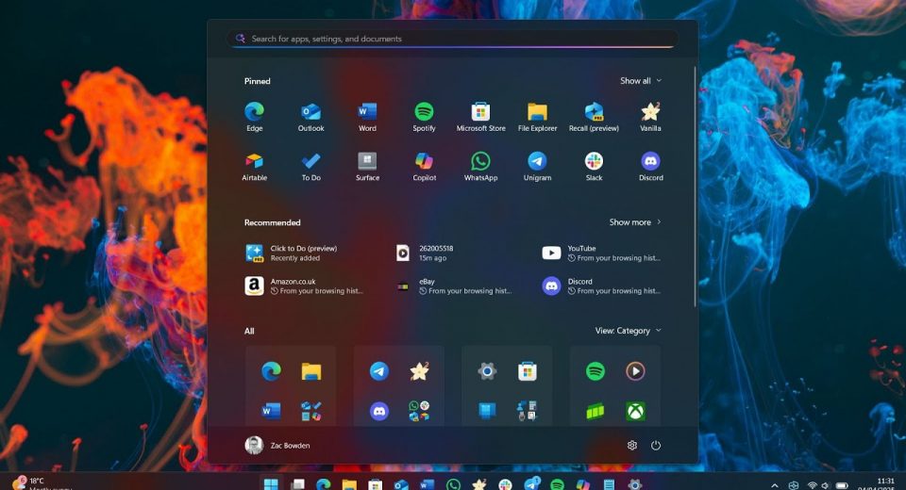Open Spotify in the All category group

(x=596, y=371)
